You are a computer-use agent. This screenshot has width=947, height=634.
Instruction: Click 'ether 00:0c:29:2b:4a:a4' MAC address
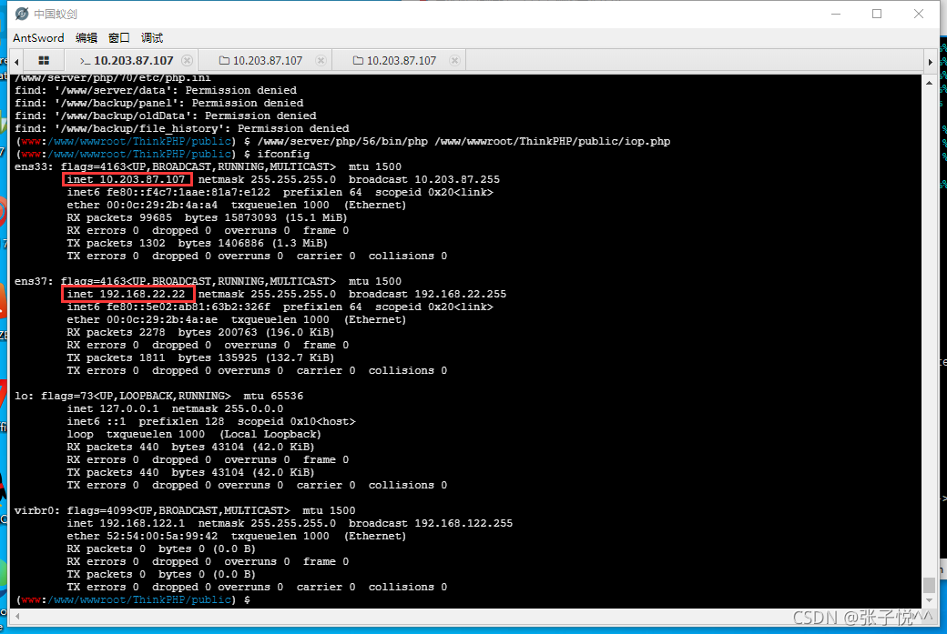pos(142,205)
